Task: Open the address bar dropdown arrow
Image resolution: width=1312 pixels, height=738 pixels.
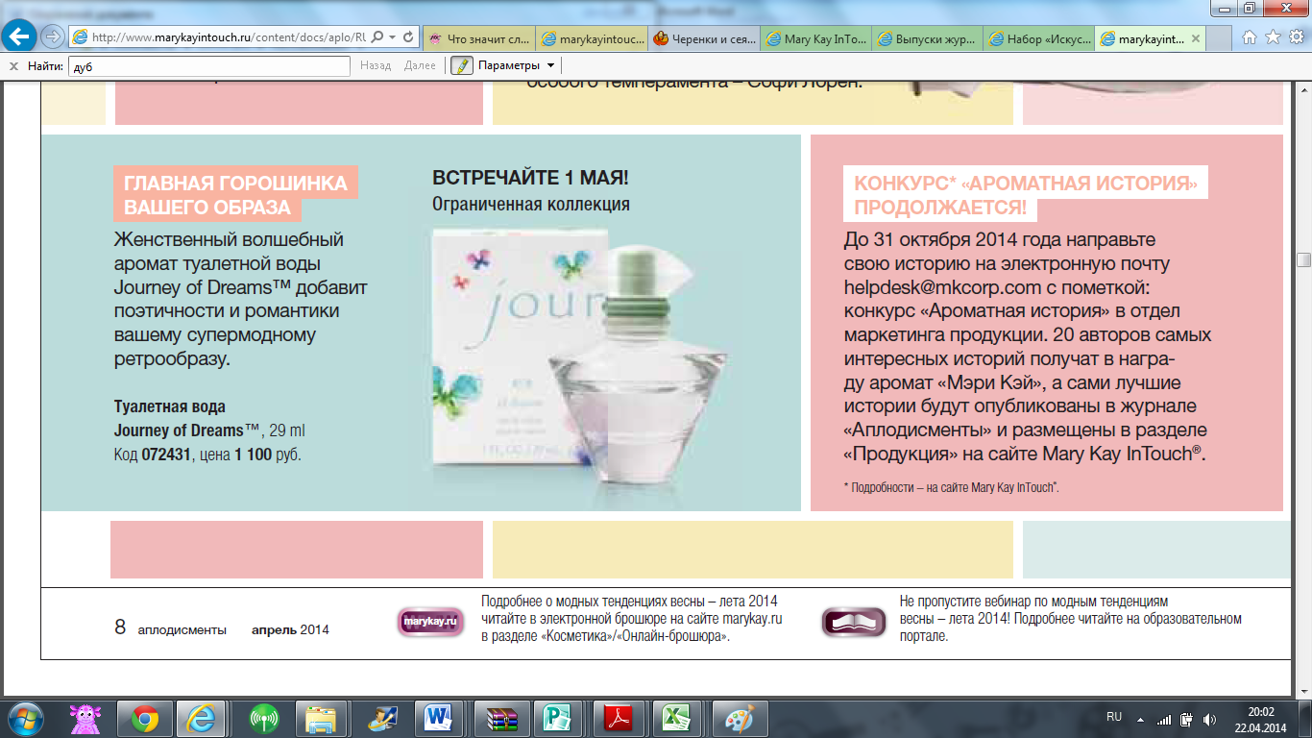Action: [x=393, y=37]
